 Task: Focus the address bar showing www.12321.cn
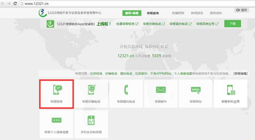pos(137,4)
